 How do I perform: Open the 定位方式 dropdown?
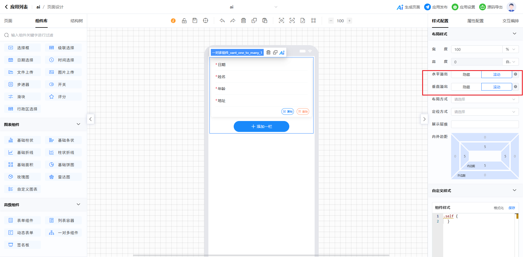click(485, 112)
